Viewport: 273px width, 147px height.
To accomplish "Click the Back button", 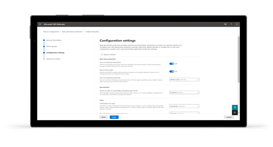I will tap(103, 117).
